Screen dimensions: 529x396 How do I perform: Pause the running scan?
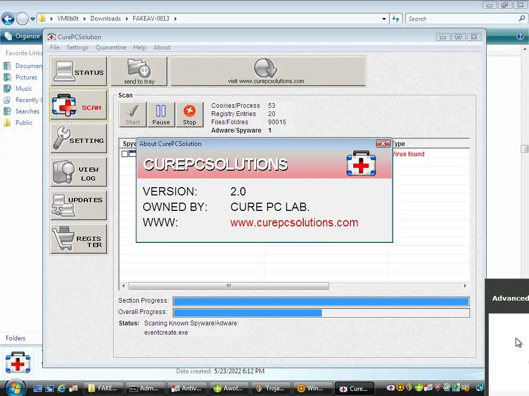coord(161,114)
